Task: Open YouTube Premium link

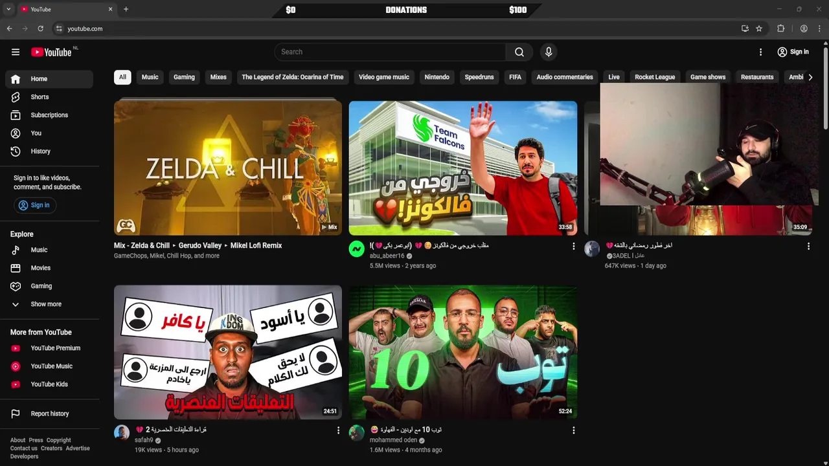Action: click(x=49, y=348)
